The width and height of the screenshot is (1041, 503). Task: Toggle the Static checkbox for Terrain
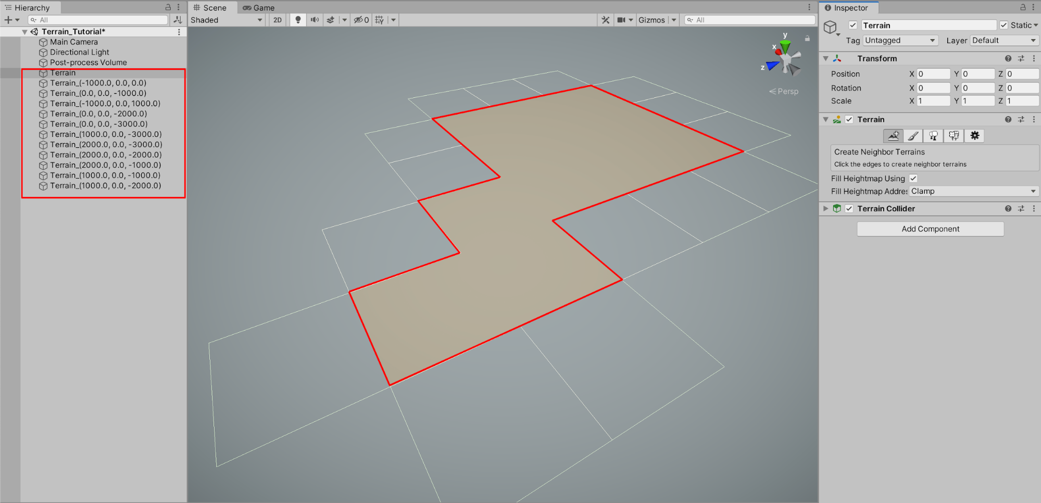1004,25
